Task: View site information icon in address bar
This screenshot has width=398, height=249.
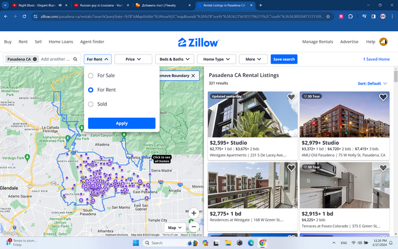Action: click(x=35, y=16)
